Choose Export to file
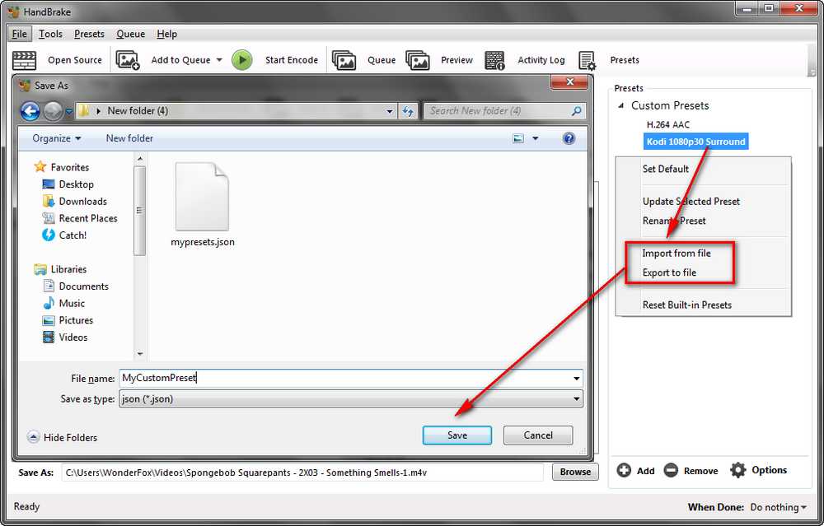 pos(669,272)
